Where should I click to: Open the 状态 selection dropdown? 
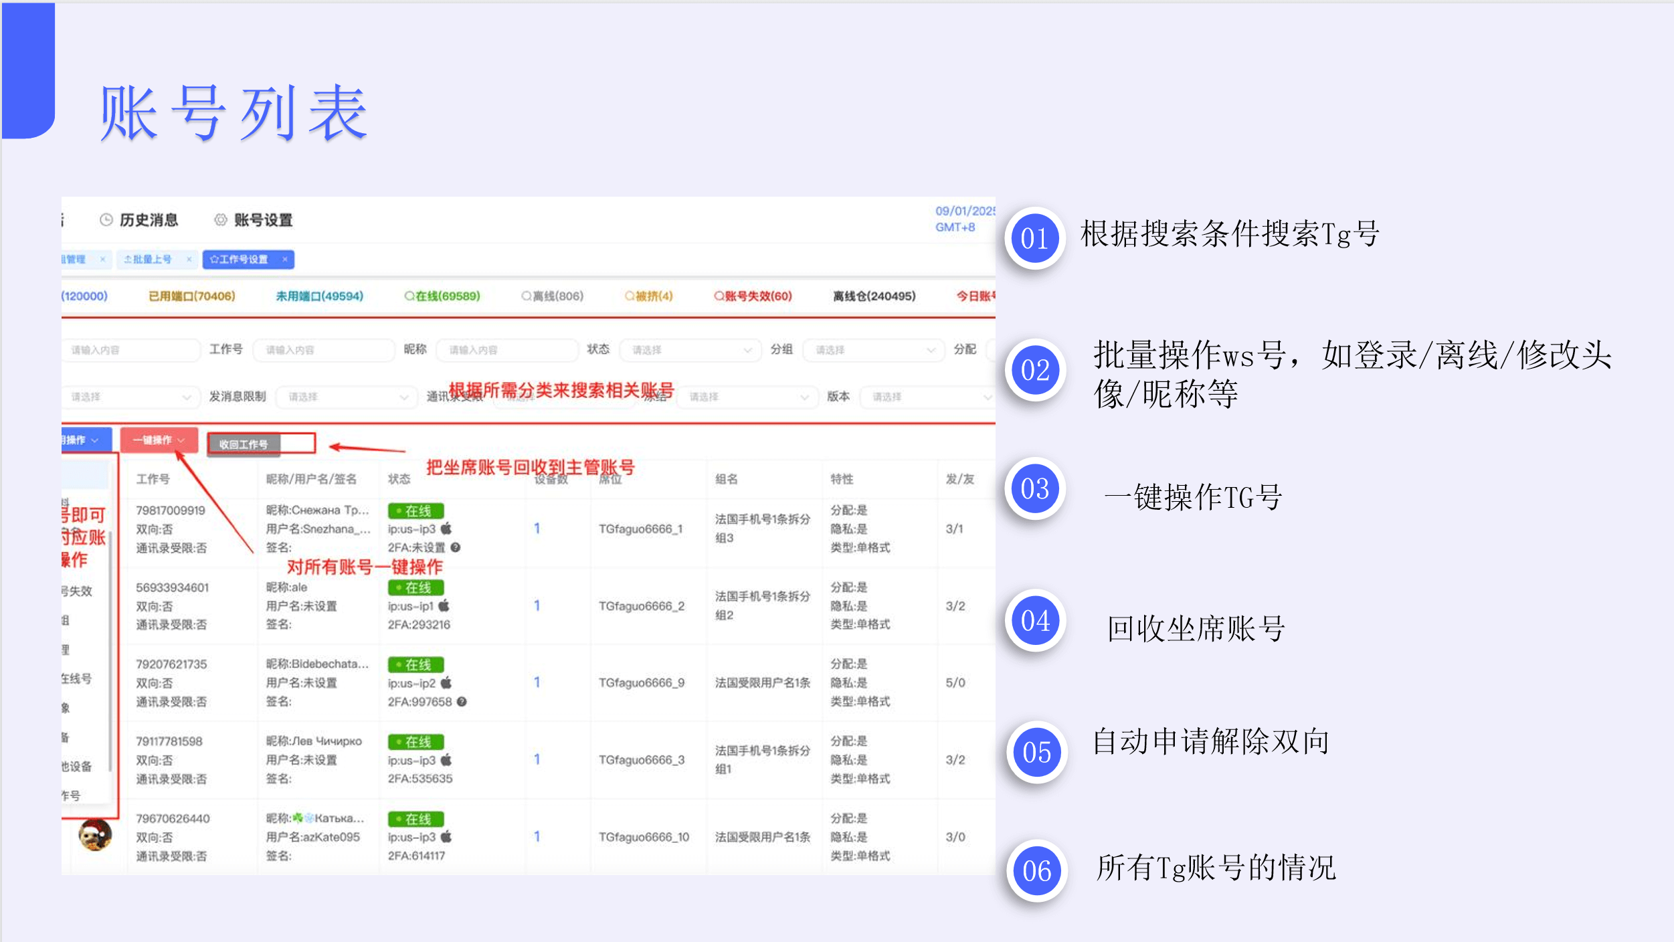(x=689, y=349)
